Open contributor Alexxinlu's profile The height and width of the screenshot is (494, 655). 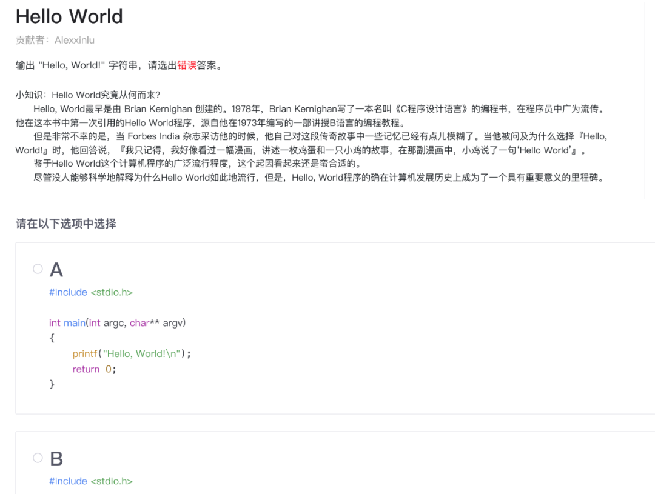coord(75,40)
